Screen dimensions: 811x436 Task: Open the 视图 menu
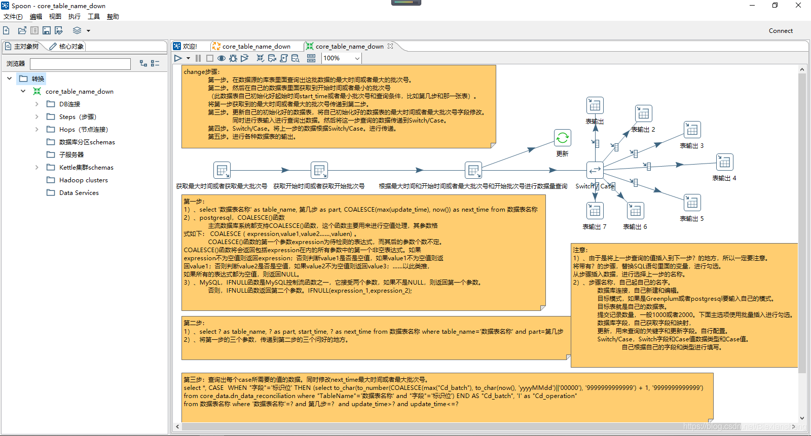click(55, 17)
